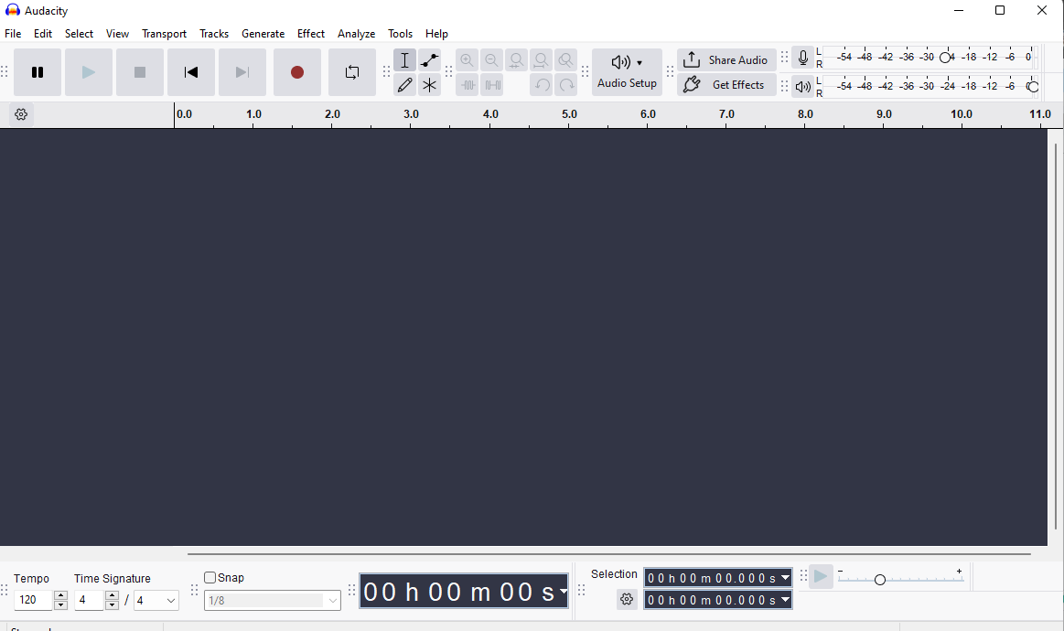Skip to Start of the project

tap(190, 72)
